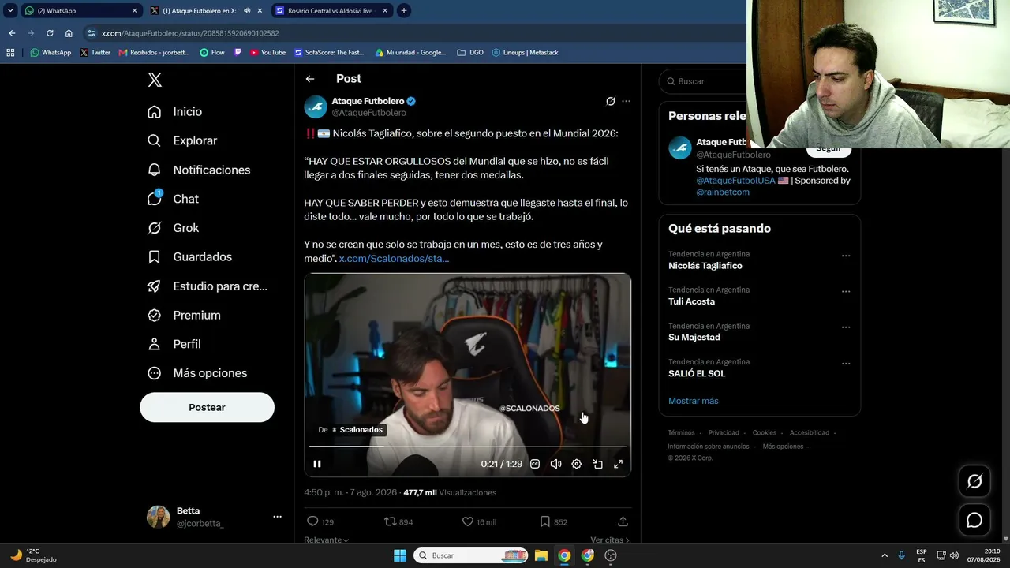Open the Flow bookmark

pos(212,53)
